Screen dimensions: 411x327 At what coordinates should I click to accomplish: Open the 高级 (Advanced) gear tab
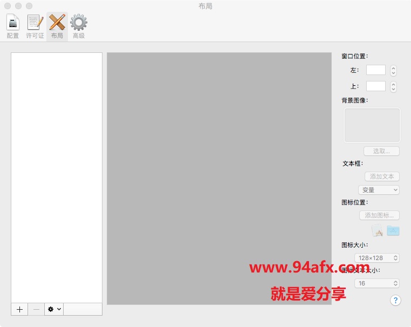(79, 26)
